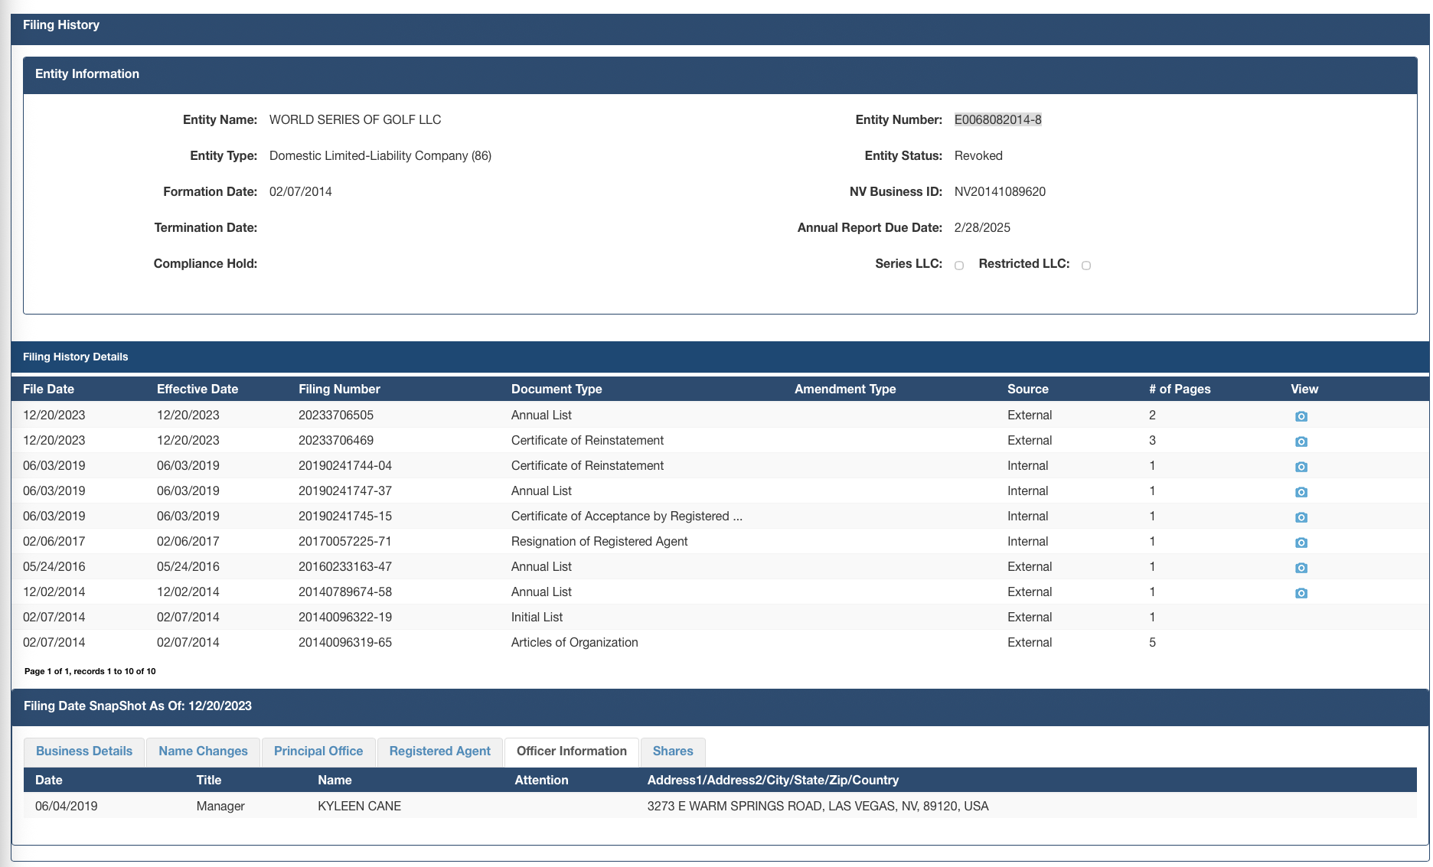Click the pagination text Page 1 of 1
Viewport: 1433px width, 867px height.
pos(90,671)
